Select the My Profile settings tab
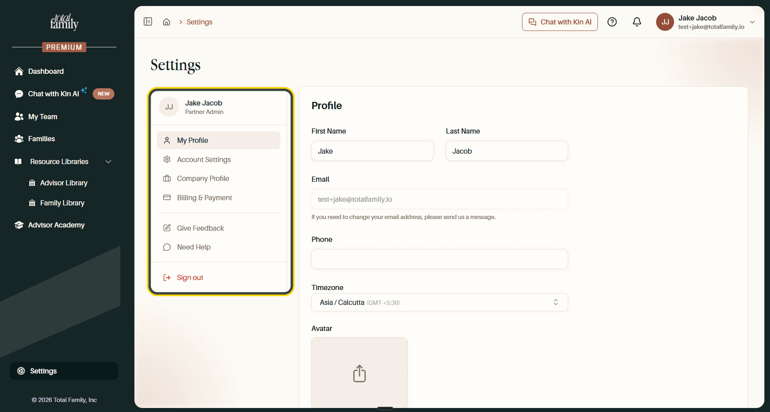 [x=219, y=140]
